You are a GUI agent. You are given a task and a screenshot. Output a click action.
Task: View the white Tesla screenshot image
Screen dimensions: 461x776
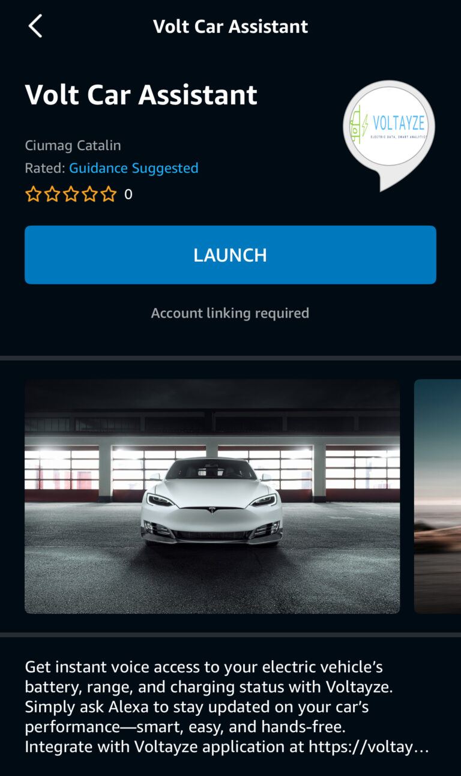(212, 496)
